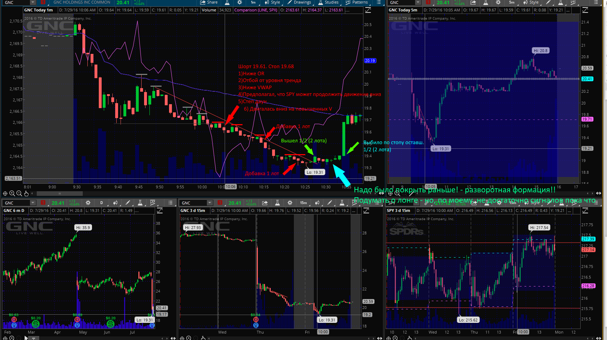This screenshot has height=340, width=607.
Task: Click chart scale icon in GNC Today 5m header
Action: point(585,10)
